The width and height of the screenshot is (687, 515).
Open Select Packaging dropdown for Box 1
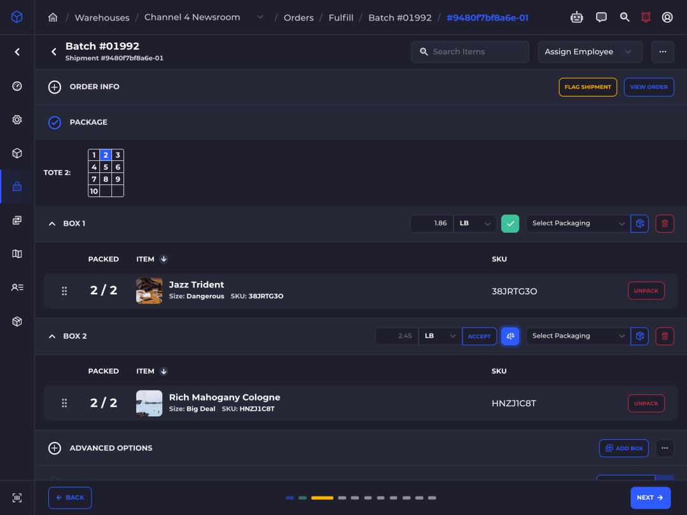pos(578,224)
